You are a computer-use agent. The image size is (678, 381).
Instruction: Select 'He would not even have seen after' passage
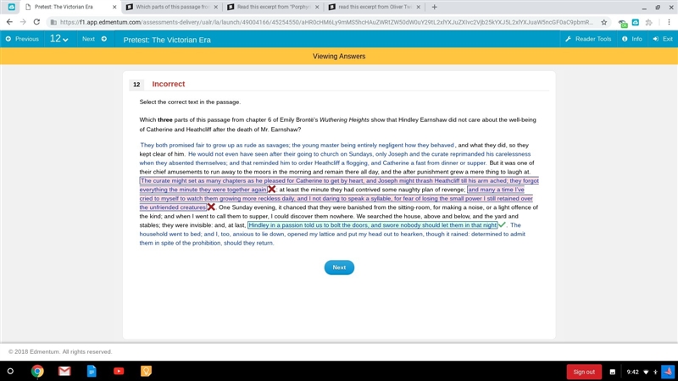(335, 158)
